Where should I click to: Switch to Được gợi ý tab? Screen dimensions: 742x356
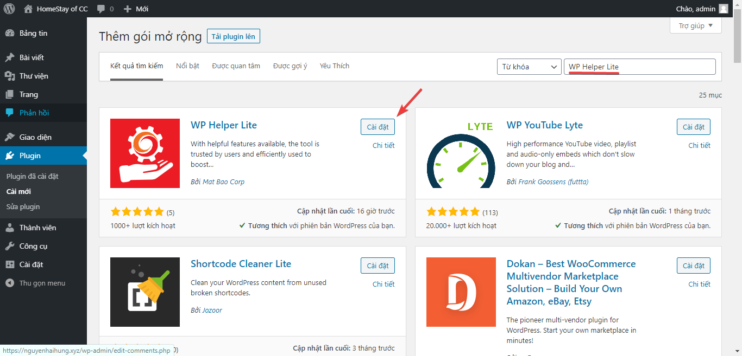(290, 66)
